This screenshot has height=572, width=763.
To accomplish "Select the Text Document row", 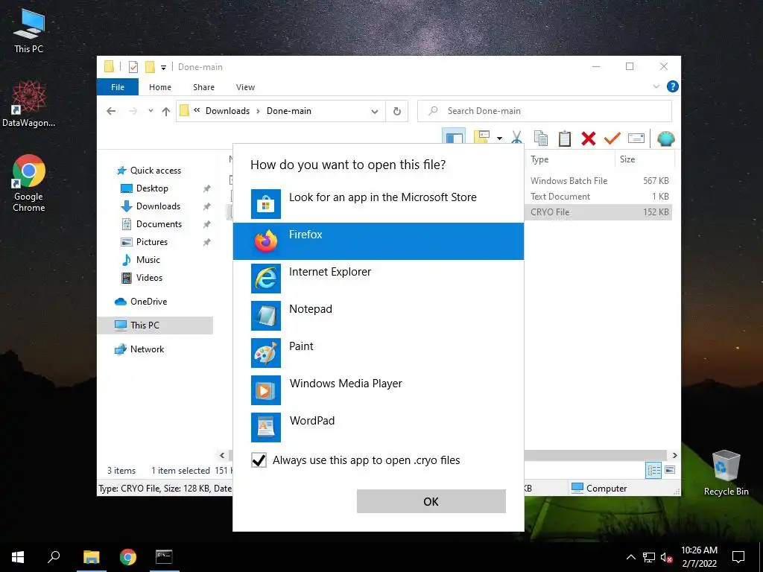I will [598, 197].
